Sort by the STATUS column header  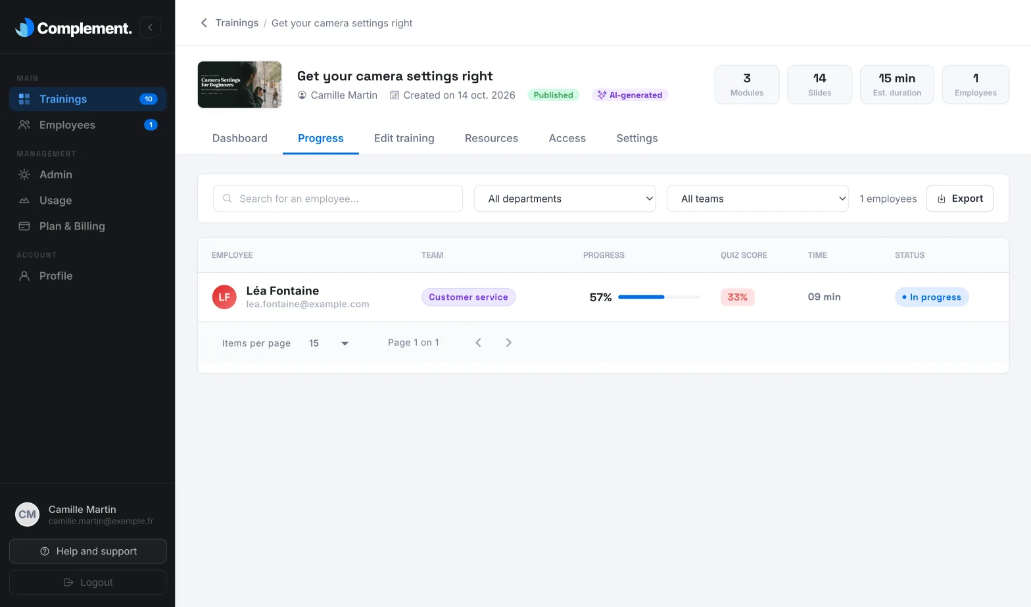click(x=909, y=255)
